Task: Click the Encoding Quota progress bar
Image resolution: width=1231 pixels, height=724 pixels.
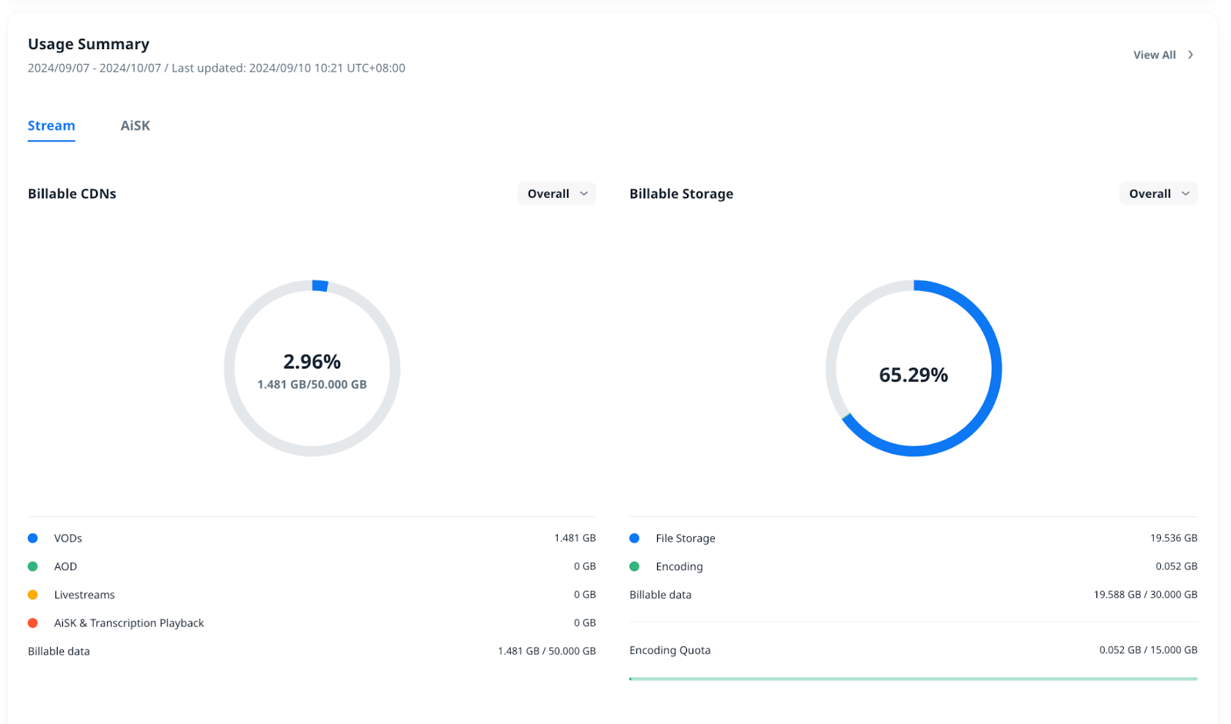Action: point(913,679)
